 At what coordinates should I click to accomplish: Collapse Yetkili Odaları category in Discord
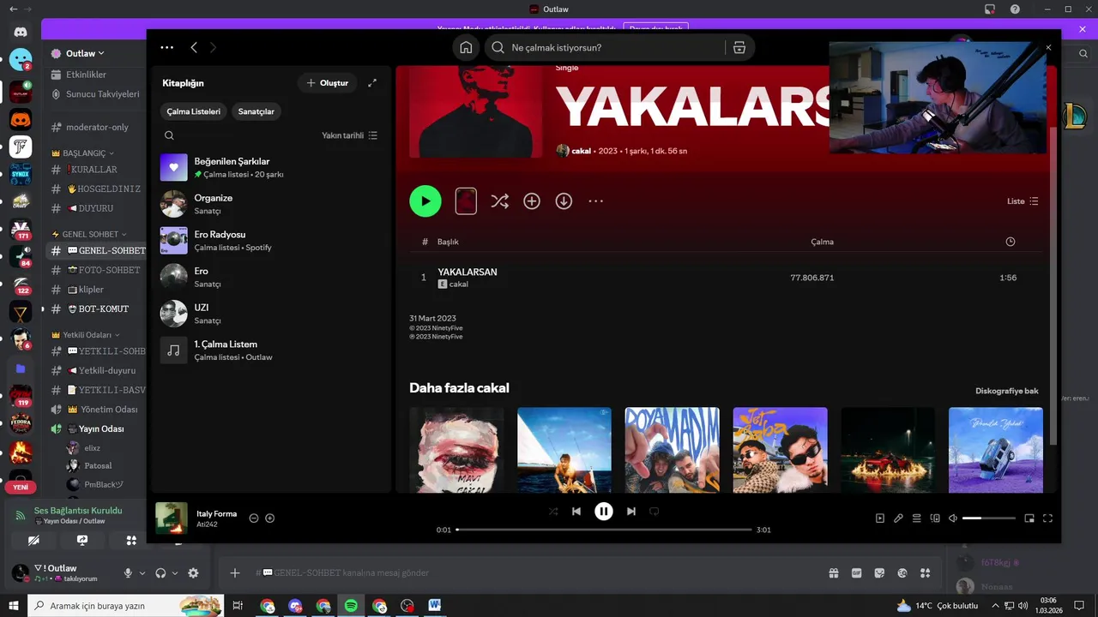pyautogui.click(x=86, y=335)
